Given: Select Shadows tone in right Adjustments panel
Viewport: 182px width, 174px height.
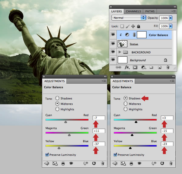Looking at the screenshot, I should [x=126, y=98].
